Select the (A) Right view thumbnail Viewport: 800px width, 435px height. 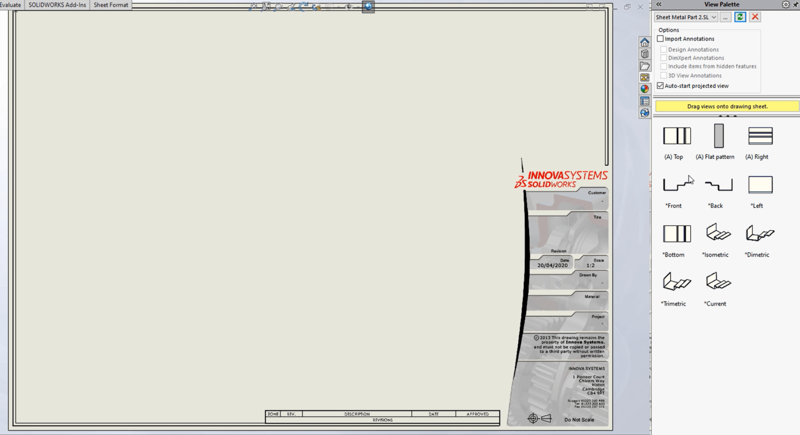[760, 136]
